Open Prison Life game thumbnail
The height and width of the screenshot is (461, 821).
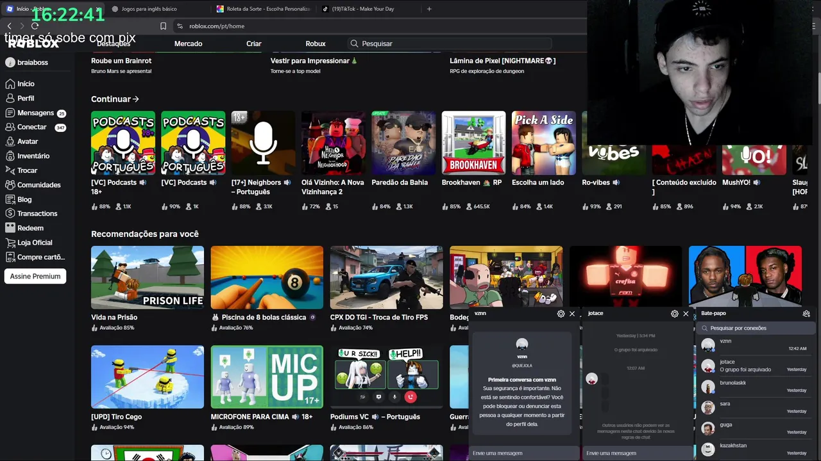click(148, 277)
